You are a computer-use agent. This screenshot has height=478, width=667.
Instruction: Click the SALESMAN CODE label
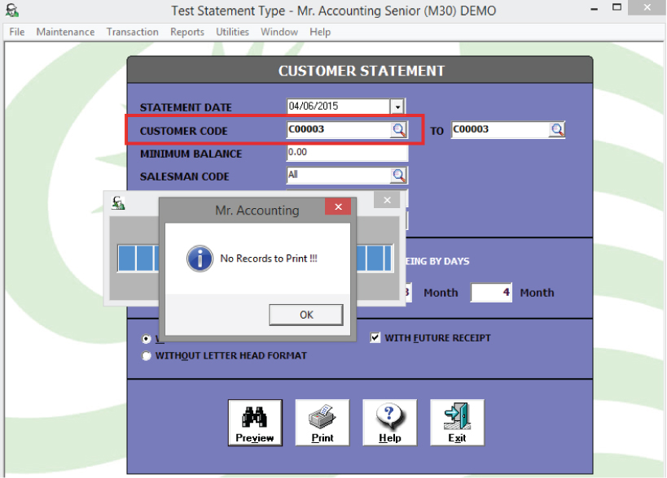pyautogui.click(x=185, y=176)
